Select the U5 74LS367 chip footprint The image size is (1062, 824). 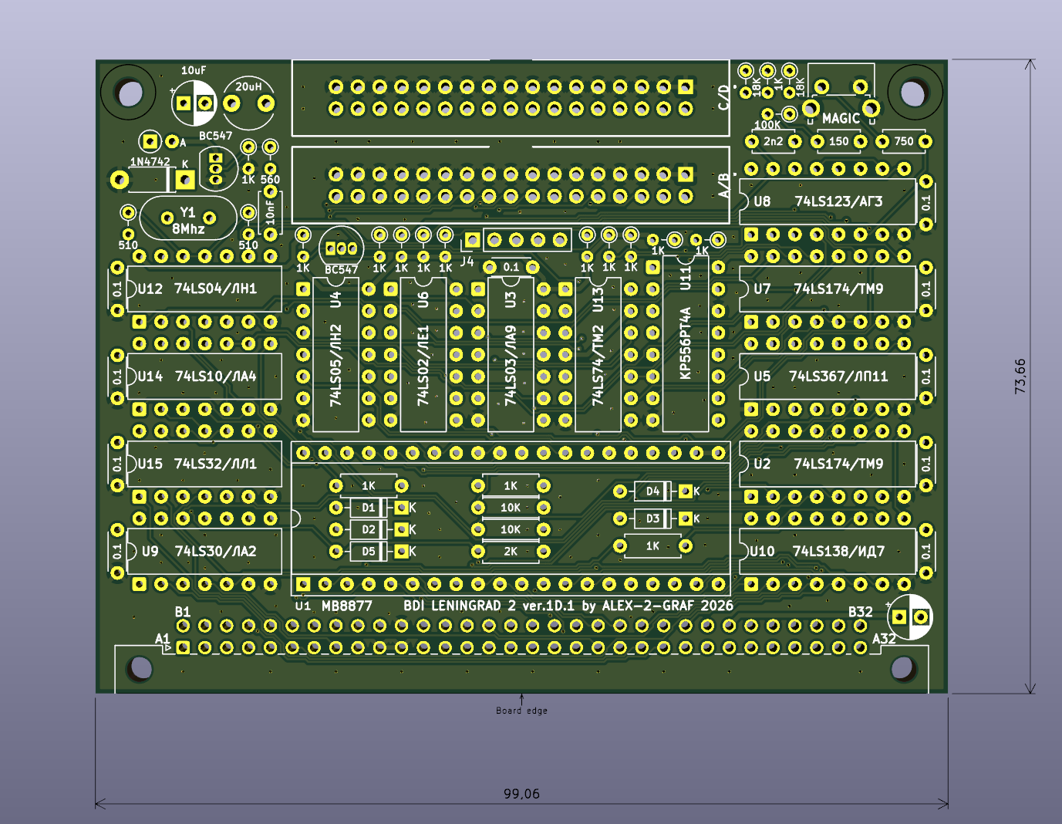coord(827,377)
